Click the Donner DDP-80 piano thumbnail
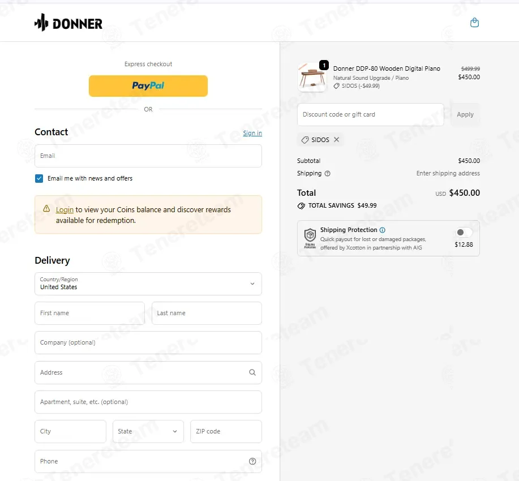Viewport: 519px width, 481px height. tap(311, 78)
